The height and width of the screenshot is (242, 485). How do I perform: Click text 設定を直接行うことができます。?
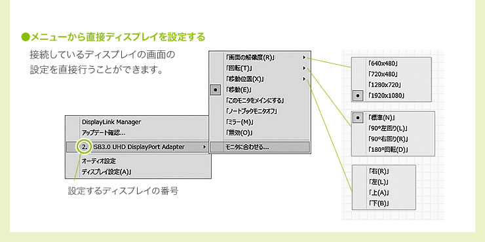point(96,69)
